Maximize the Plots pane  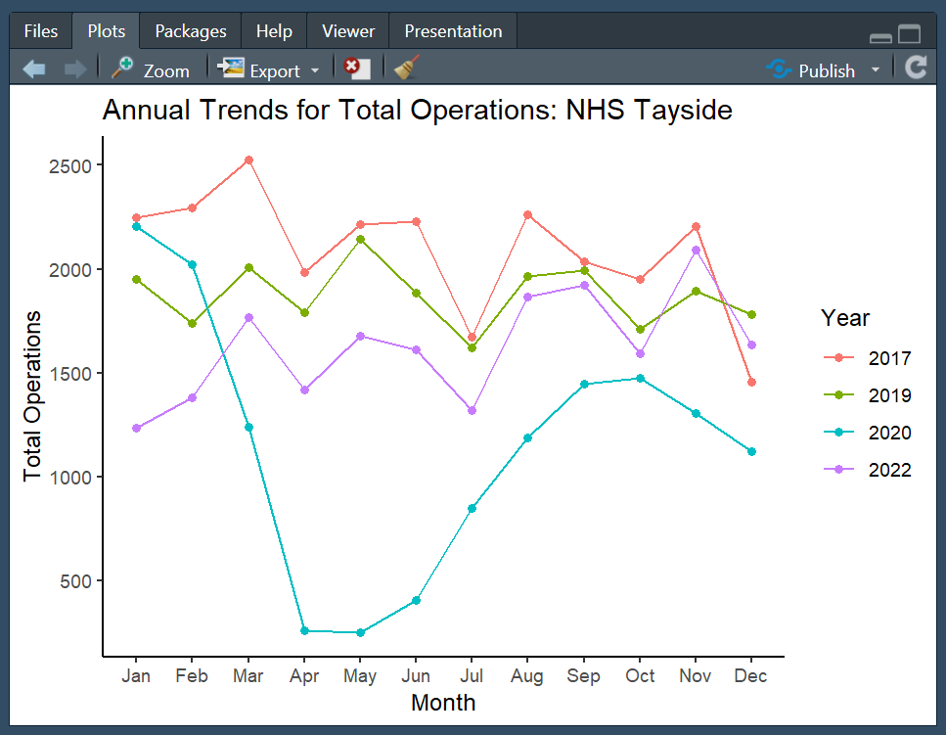pos(910,35)
